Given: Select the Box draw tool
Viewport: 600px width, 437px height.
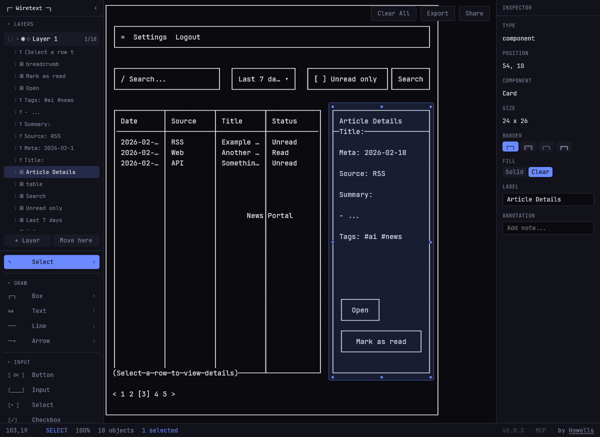Looking at the screenshot, I should (37, 296).
